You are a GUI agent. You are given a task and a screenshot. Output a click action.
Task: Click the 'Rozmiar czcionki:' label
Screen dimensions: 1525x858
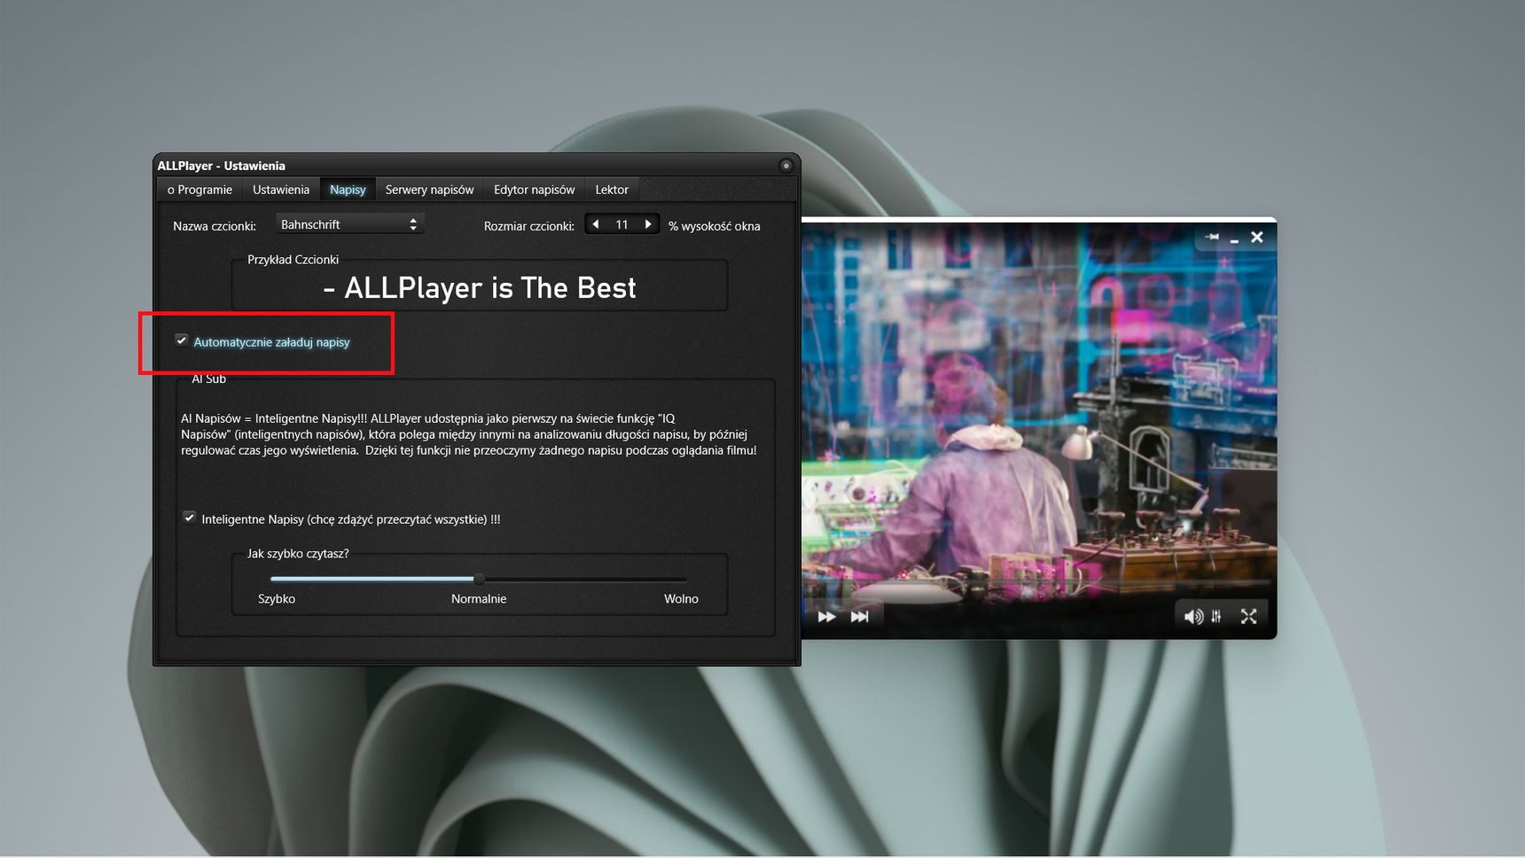[x=529, y=226]
